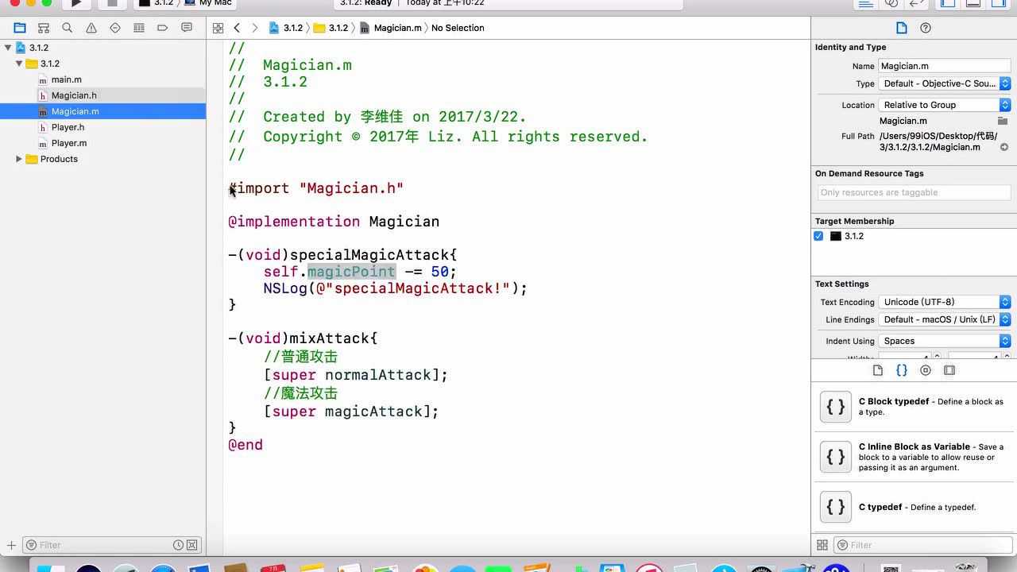Select the Standard editor mode
This screenshot has height=572, width=1017.
point(866,3)
